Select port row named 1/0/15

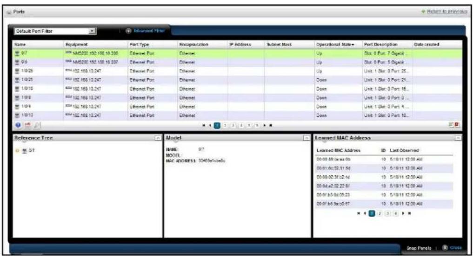237,89
